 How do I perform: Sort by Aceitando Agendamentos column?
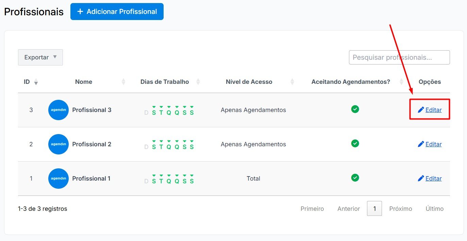click(401, 82)
